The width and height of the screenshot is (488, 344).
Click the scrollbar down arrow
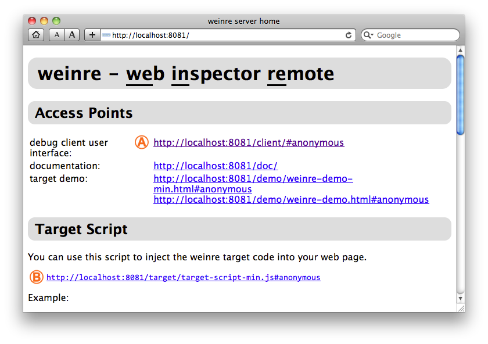tap(461, 298)
